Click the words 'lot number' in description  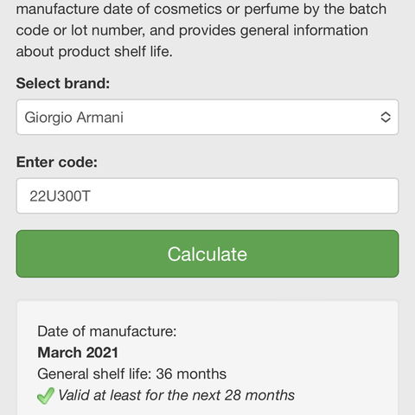pos(108,30)
